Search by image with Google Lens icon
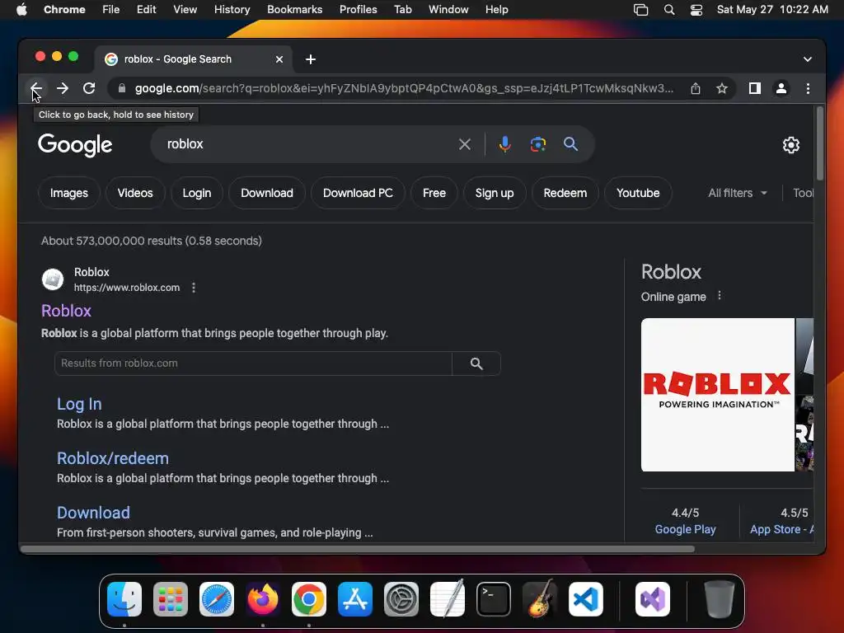 pyautogui.click(x=537, y=144)
